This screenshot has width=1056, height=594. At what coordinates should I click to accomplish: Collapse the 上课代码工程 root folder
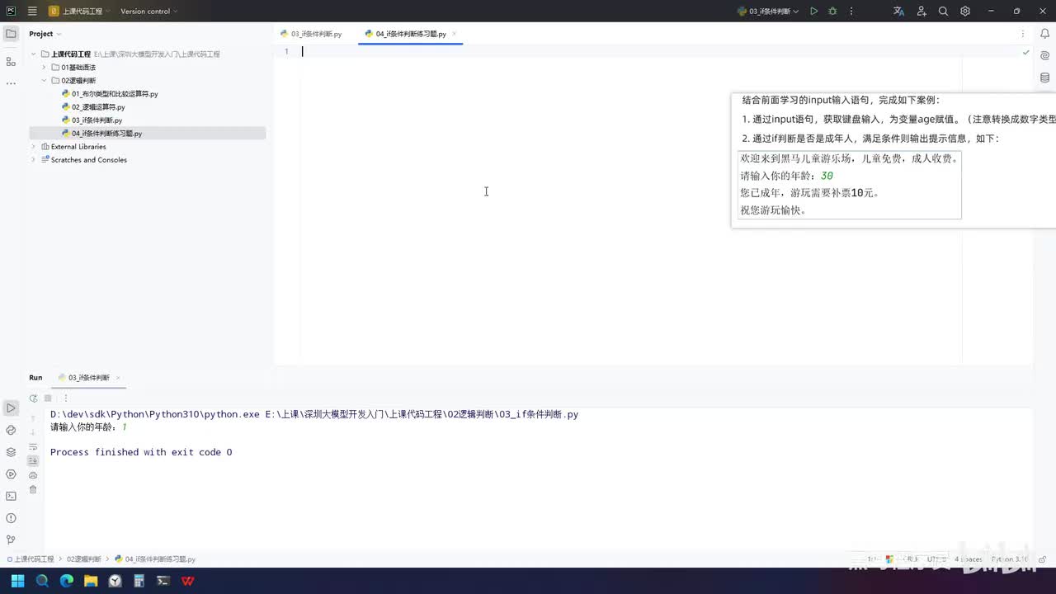pyautogui.click(x=34, y=54)
